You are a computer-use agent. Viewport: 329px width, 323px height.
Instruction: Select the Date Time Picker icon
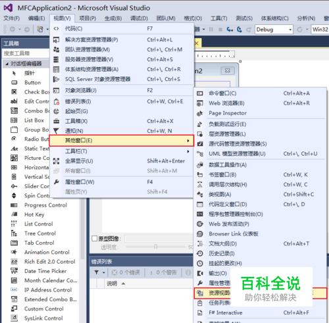point(14,271)
